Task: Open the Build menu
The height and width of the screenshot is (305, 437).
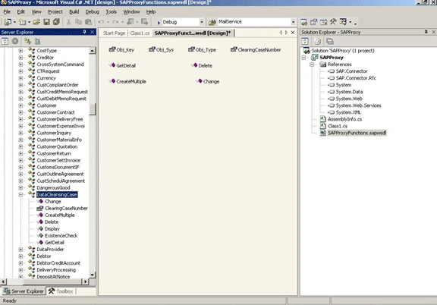Action: tap(74, 11)
